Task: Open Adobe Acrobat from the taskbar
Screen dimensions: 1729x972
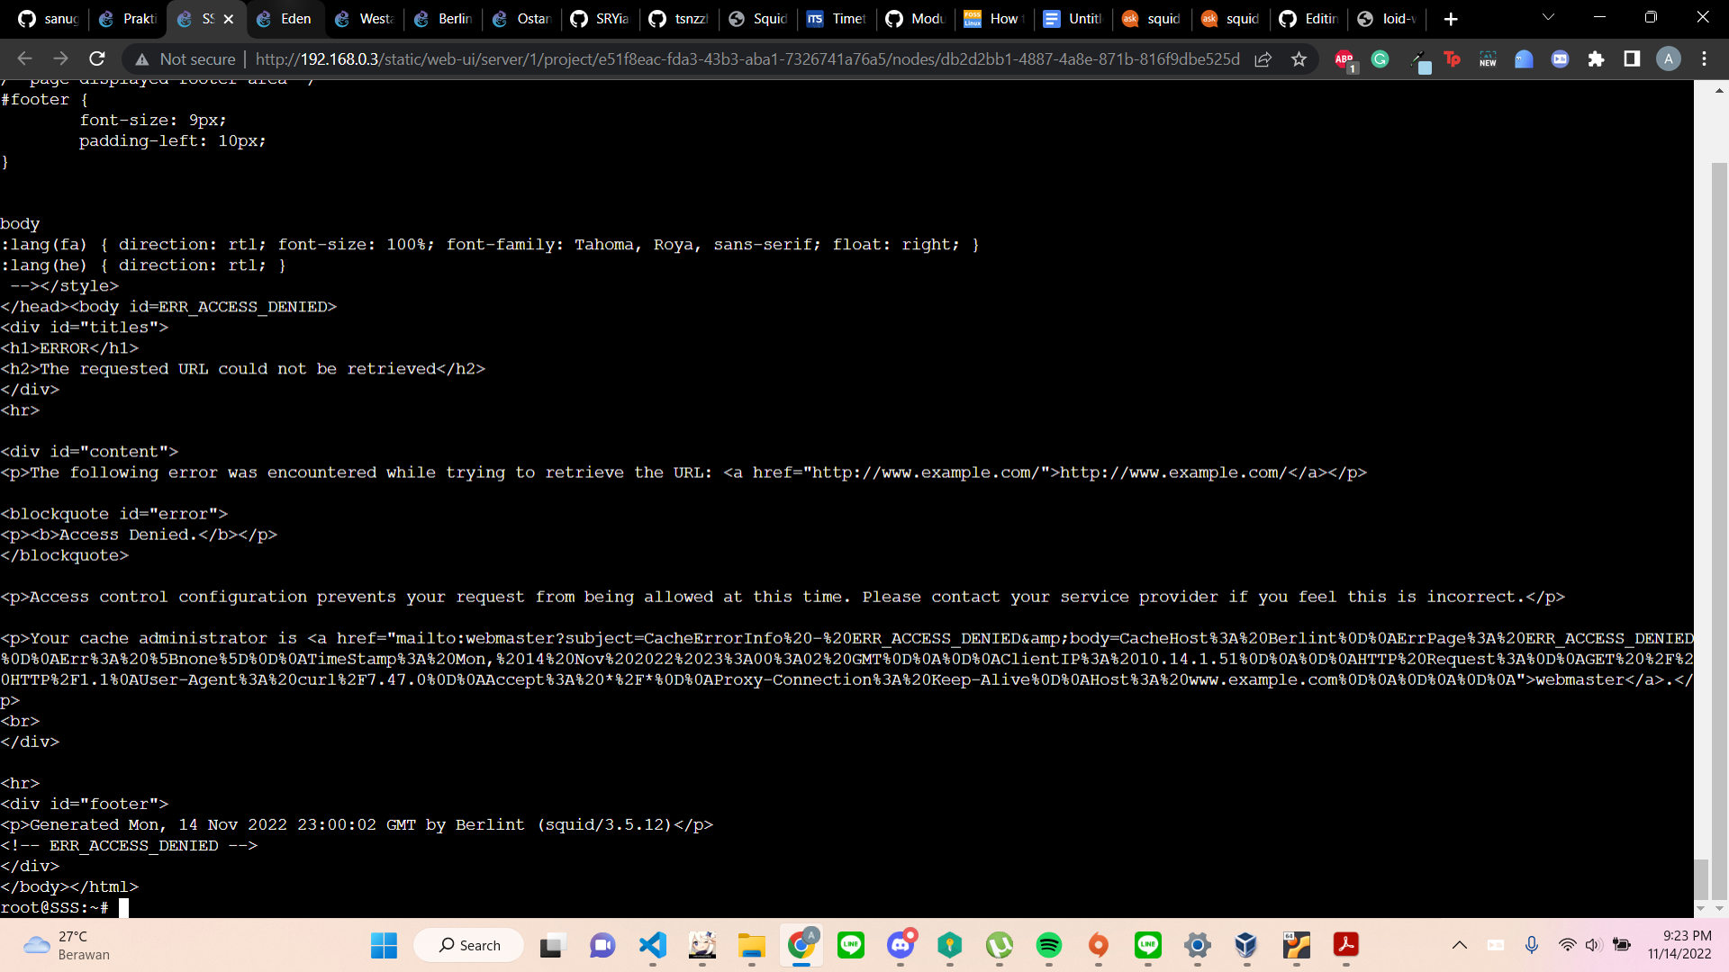Action: point(1345,946)
